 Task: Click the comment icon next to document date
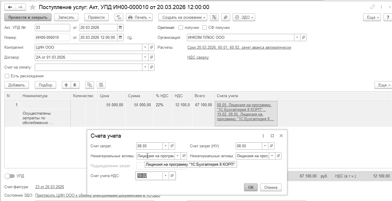click(130, 38)
